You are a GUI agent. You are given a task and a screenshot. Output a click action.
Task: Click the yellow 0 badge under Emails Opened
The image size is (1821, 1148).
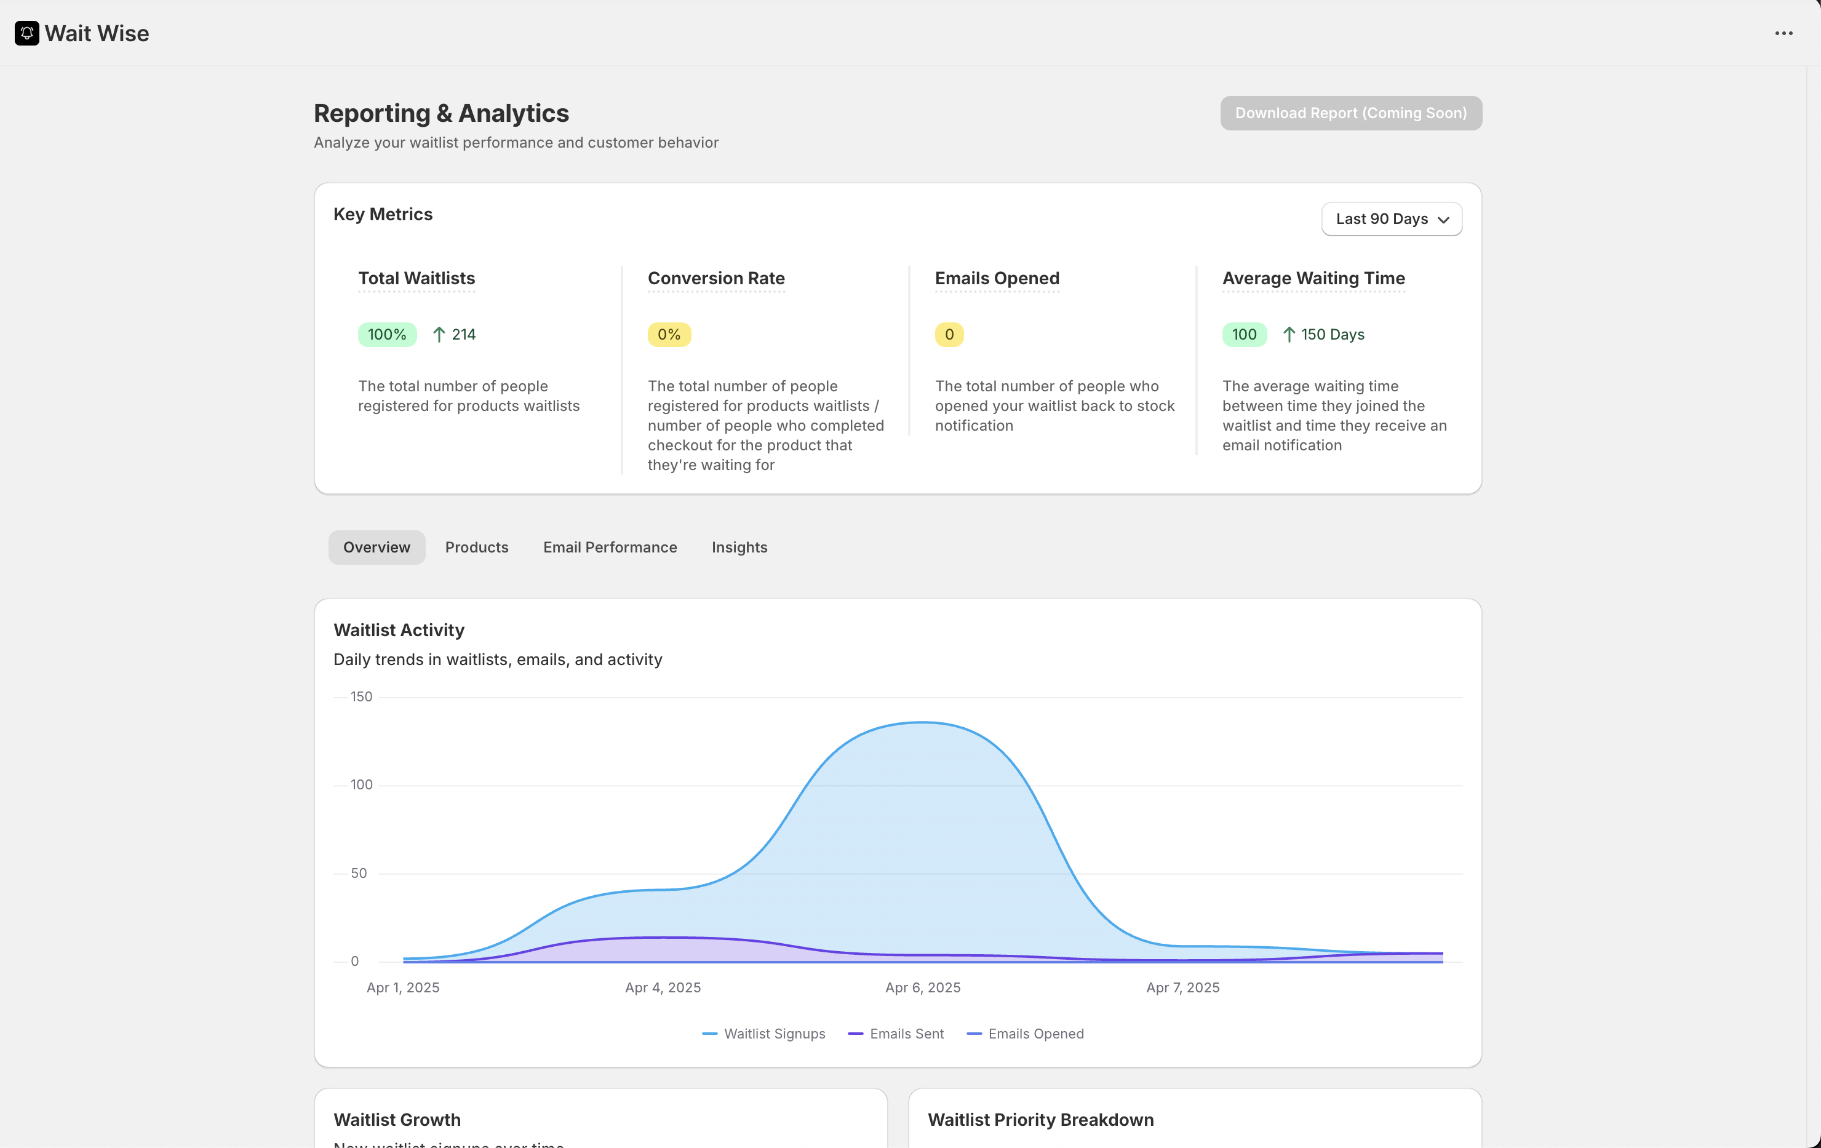click(x=949, y=334)
